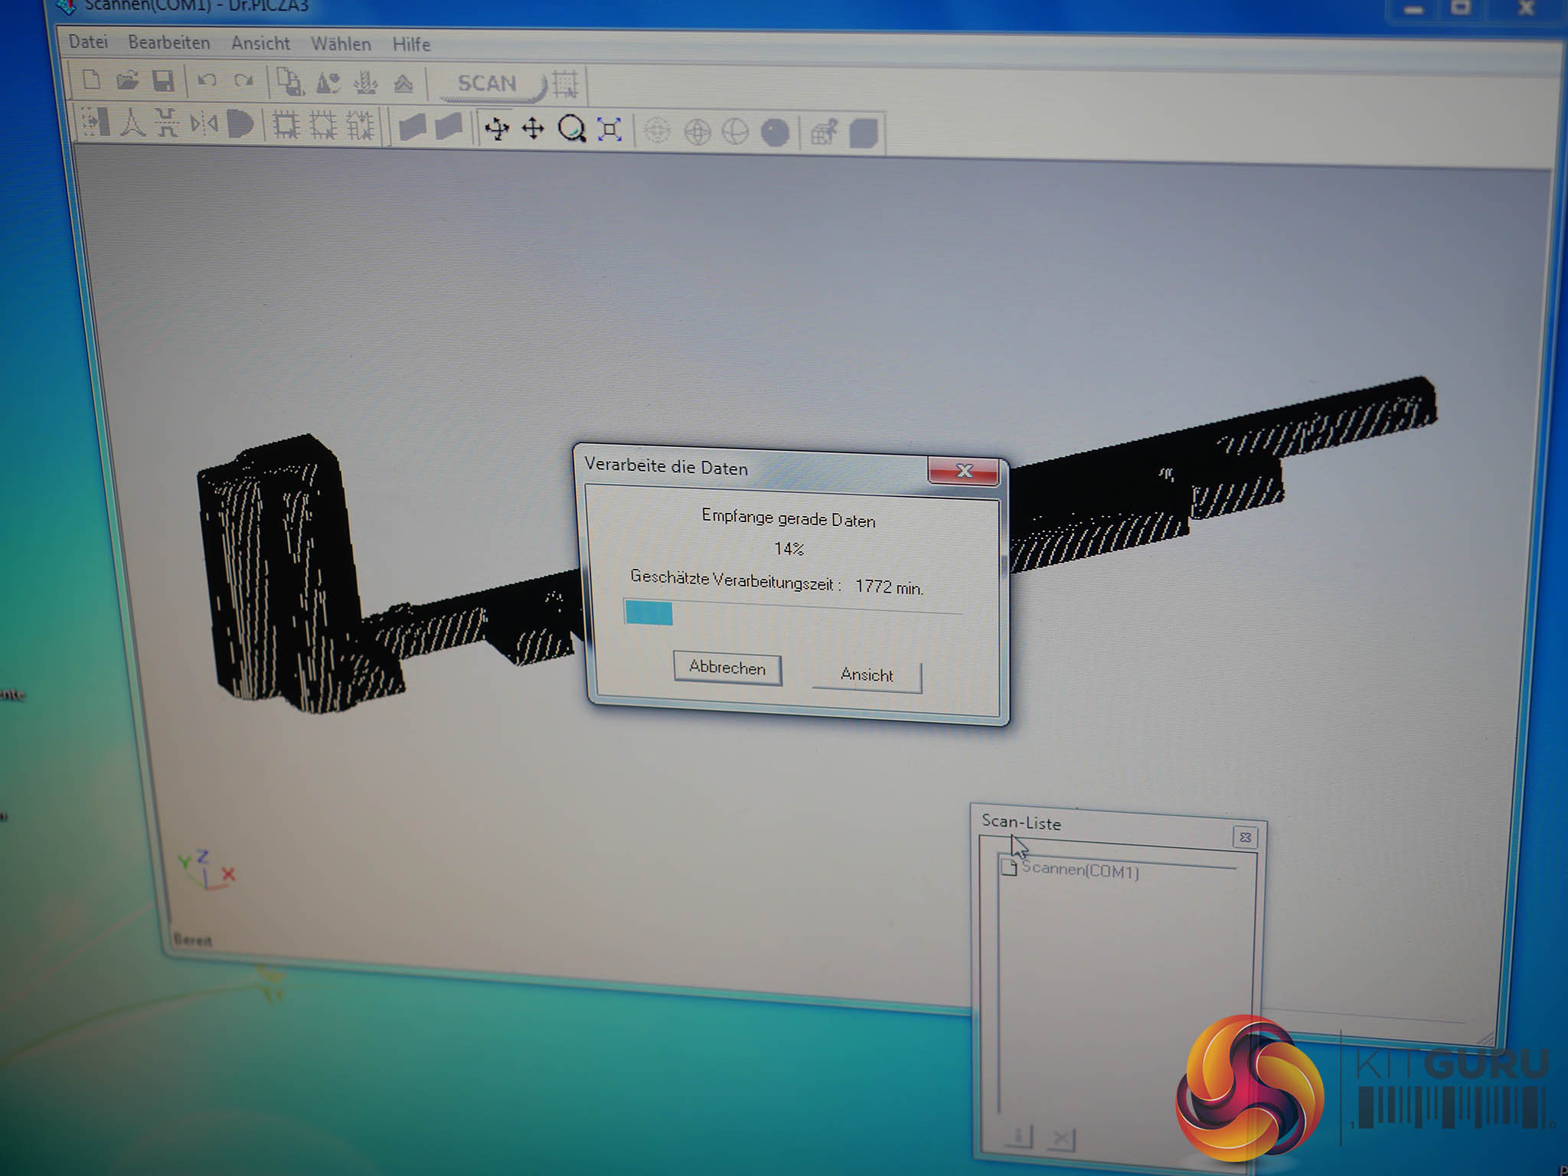Screen dimensions: 1568x1176
Task: Select Scannen(COM1) in Scan-Liste
Action: coord(1080,871)
